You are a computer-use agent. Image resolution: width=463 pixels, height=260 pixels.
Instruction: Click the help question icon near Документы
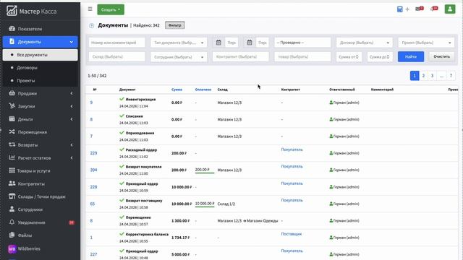(92, 26)
